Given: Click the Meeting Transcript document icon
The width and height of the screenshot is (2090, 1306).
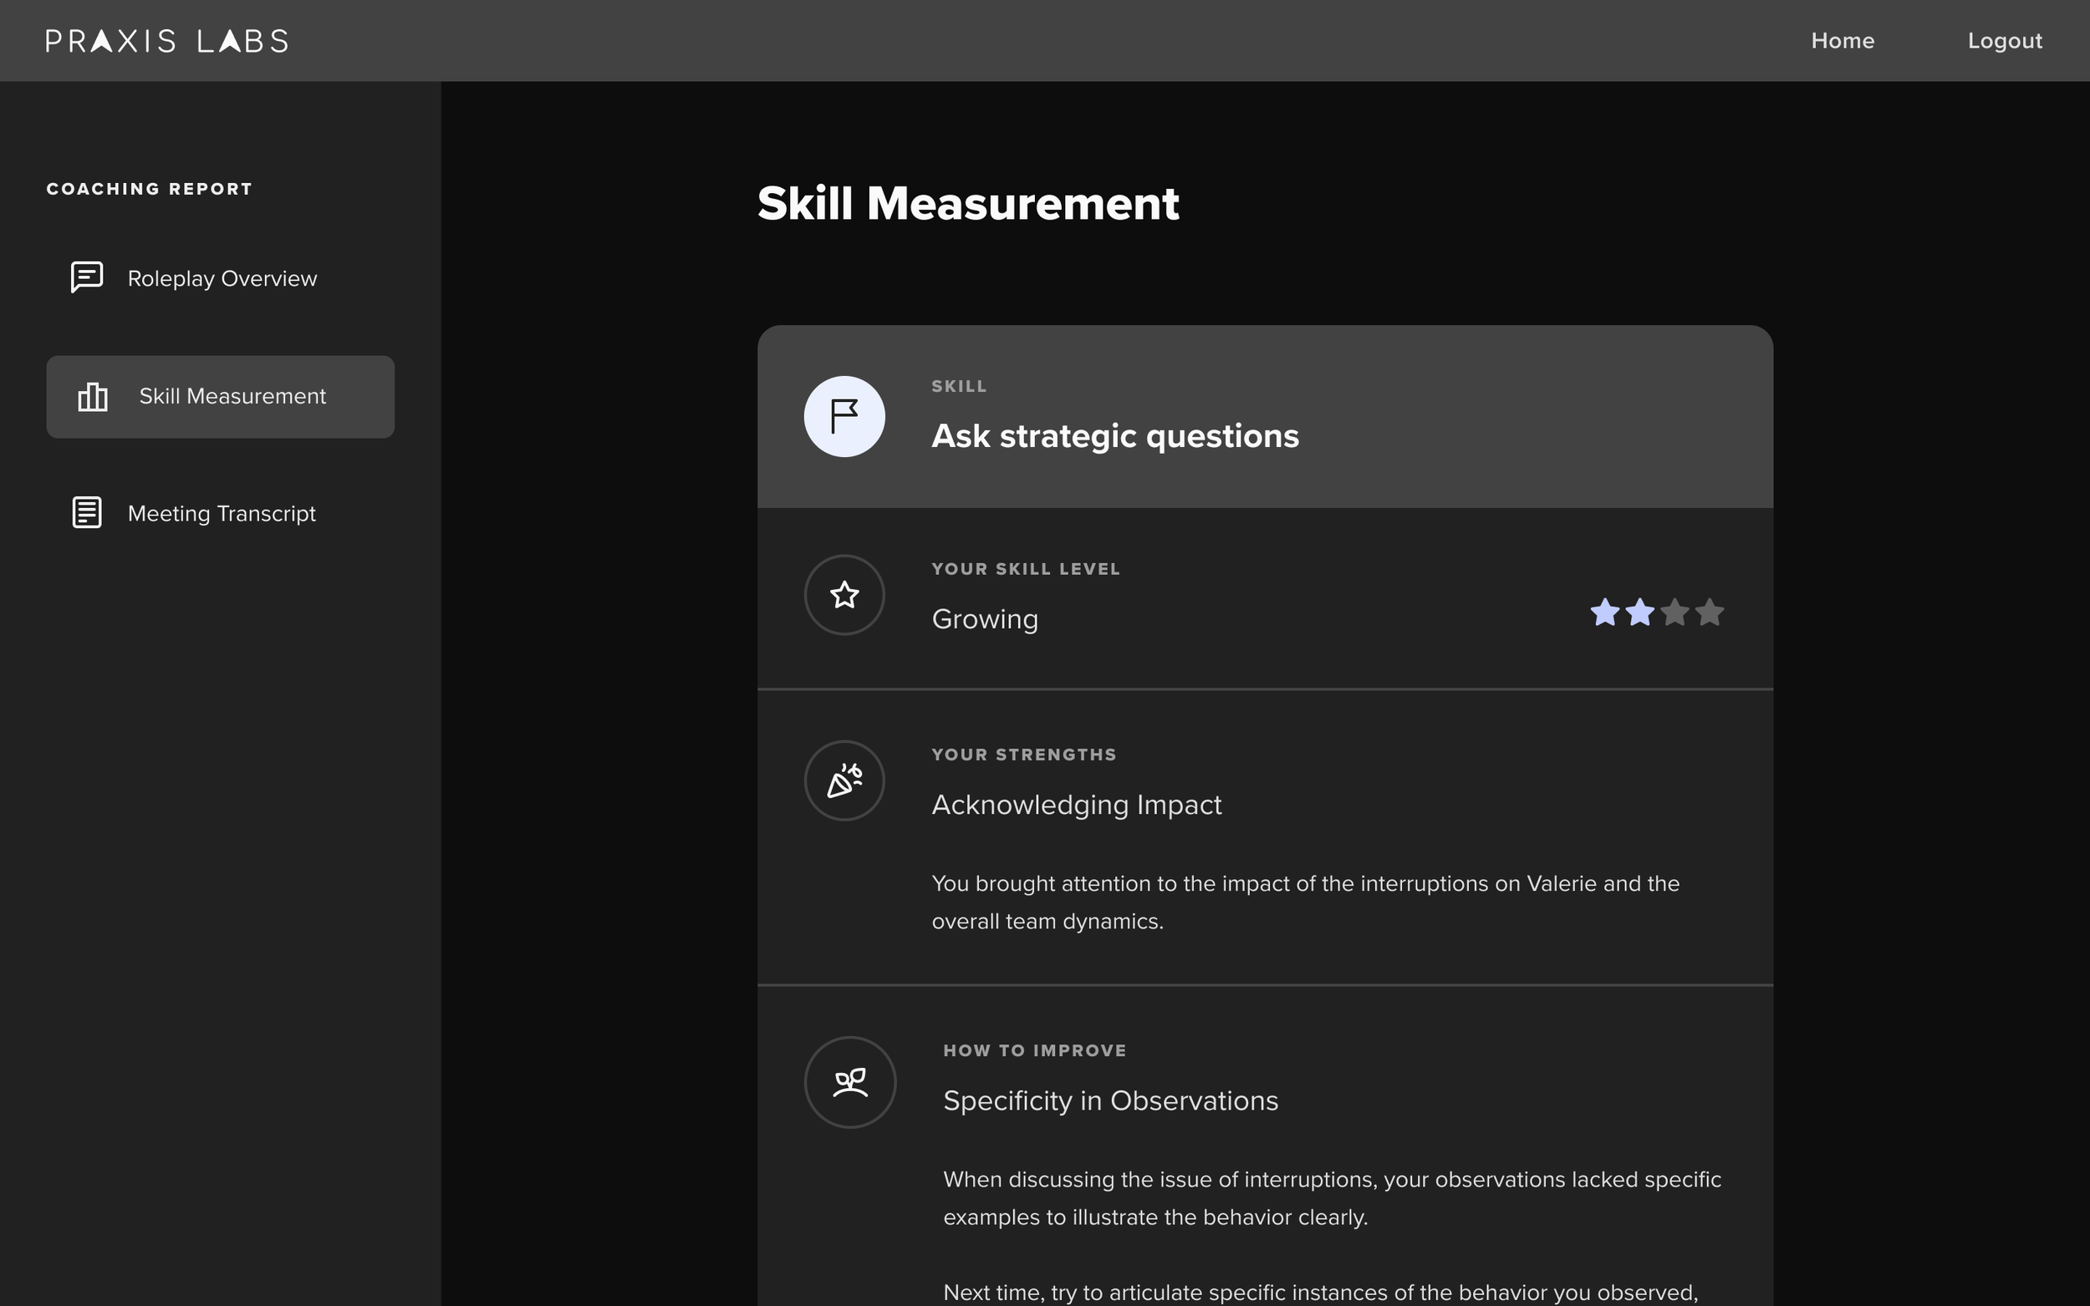Looking at the screenshot, I should pyautogui.click(x=86, y=512).
